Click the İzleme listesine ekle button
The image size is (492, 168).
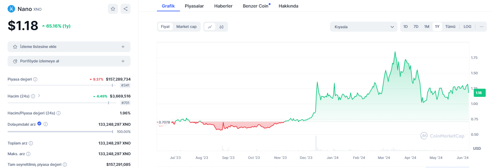click(69, 47)
